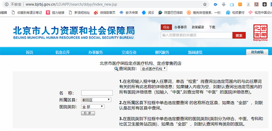Screen dimensions: 272x131
Task: Open 办事服务 in navigation bar
Action: click(96, 52)
